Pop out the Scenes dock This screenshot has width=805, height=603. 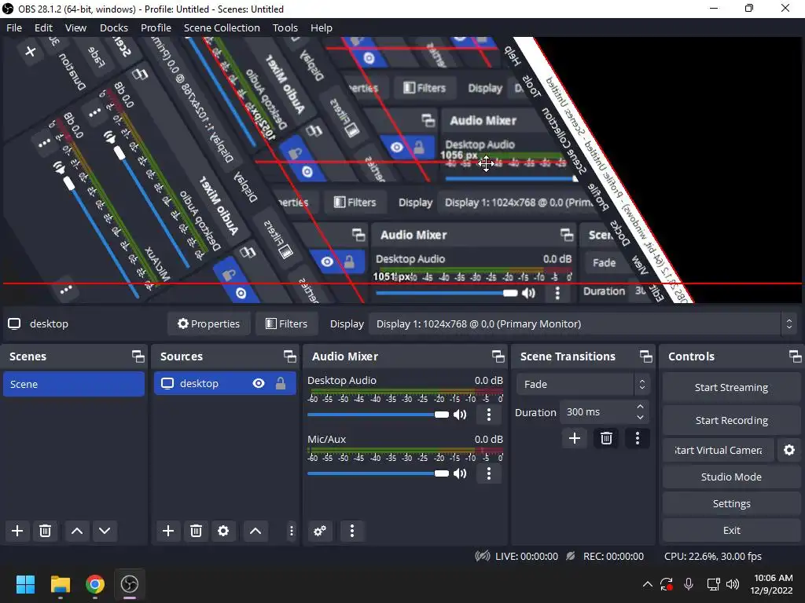(138, 356)
